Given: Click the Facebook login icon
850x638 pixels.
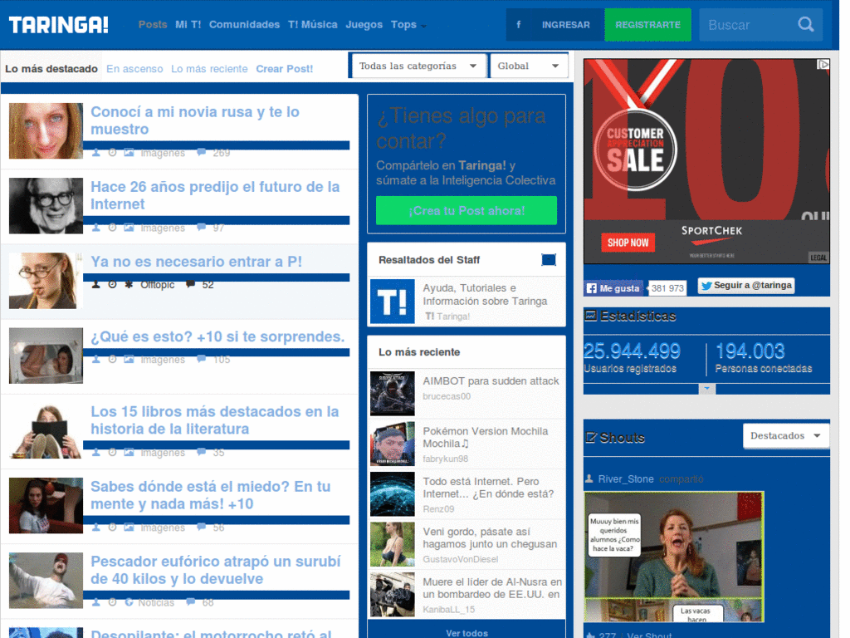Looking at the screenshot, I should [x=519, y=25].
